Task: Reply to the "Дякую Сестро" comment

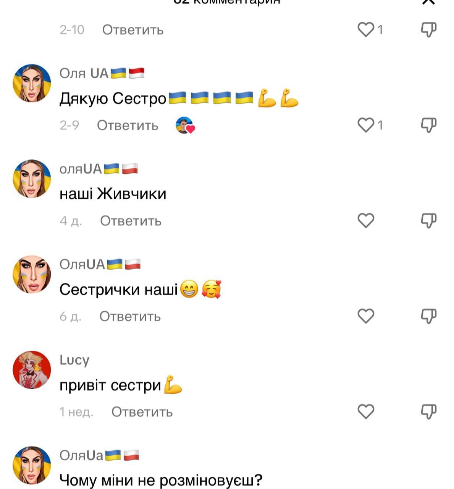Action: click(128, 125)
